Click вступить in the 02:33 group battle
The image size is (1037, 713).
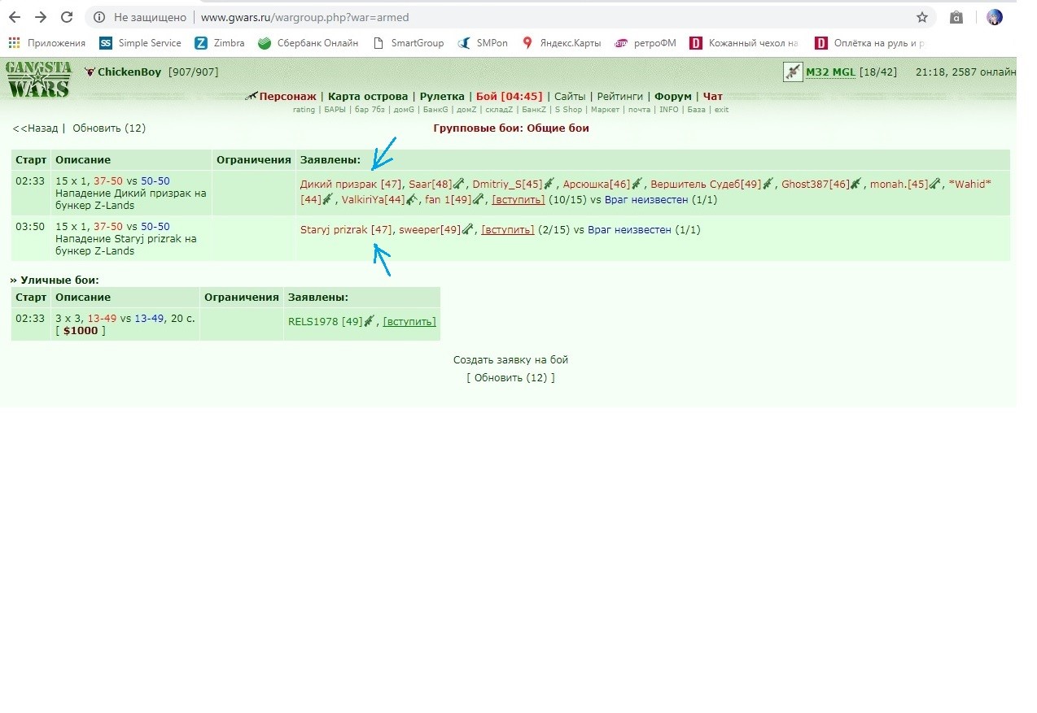[518, 199]
